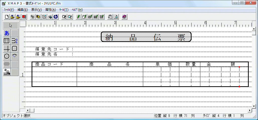Select the scissors Cut tool
The height and width of the screenshot is (120, 258).
click(x=33, y=16)
